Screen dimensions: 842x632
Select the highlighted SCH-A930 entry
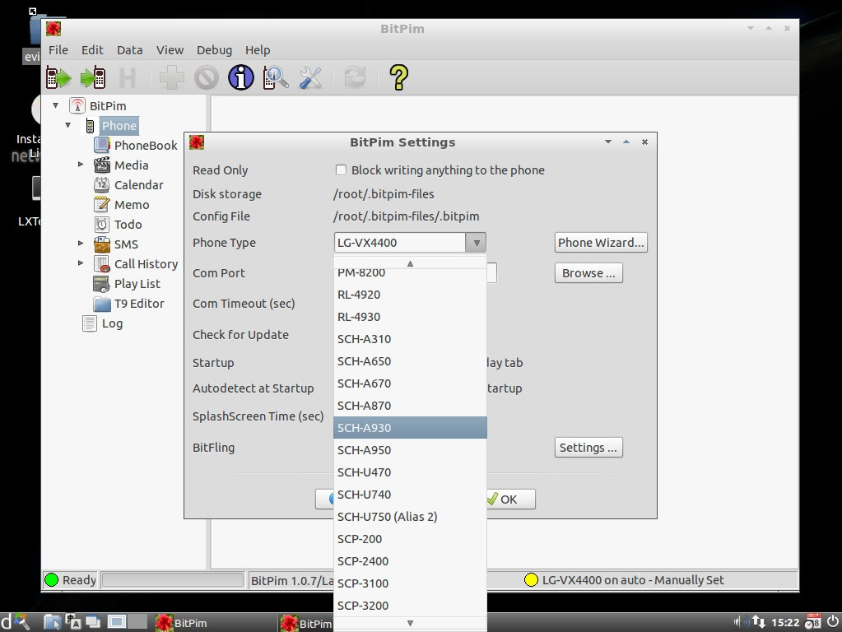pos(410,428)
